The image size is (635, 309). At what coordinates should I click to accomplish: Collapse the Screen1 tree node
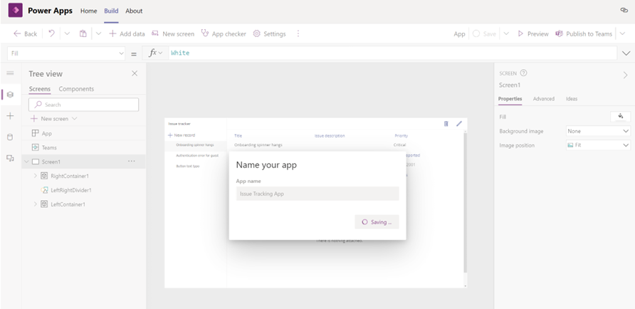coord(27,162)
